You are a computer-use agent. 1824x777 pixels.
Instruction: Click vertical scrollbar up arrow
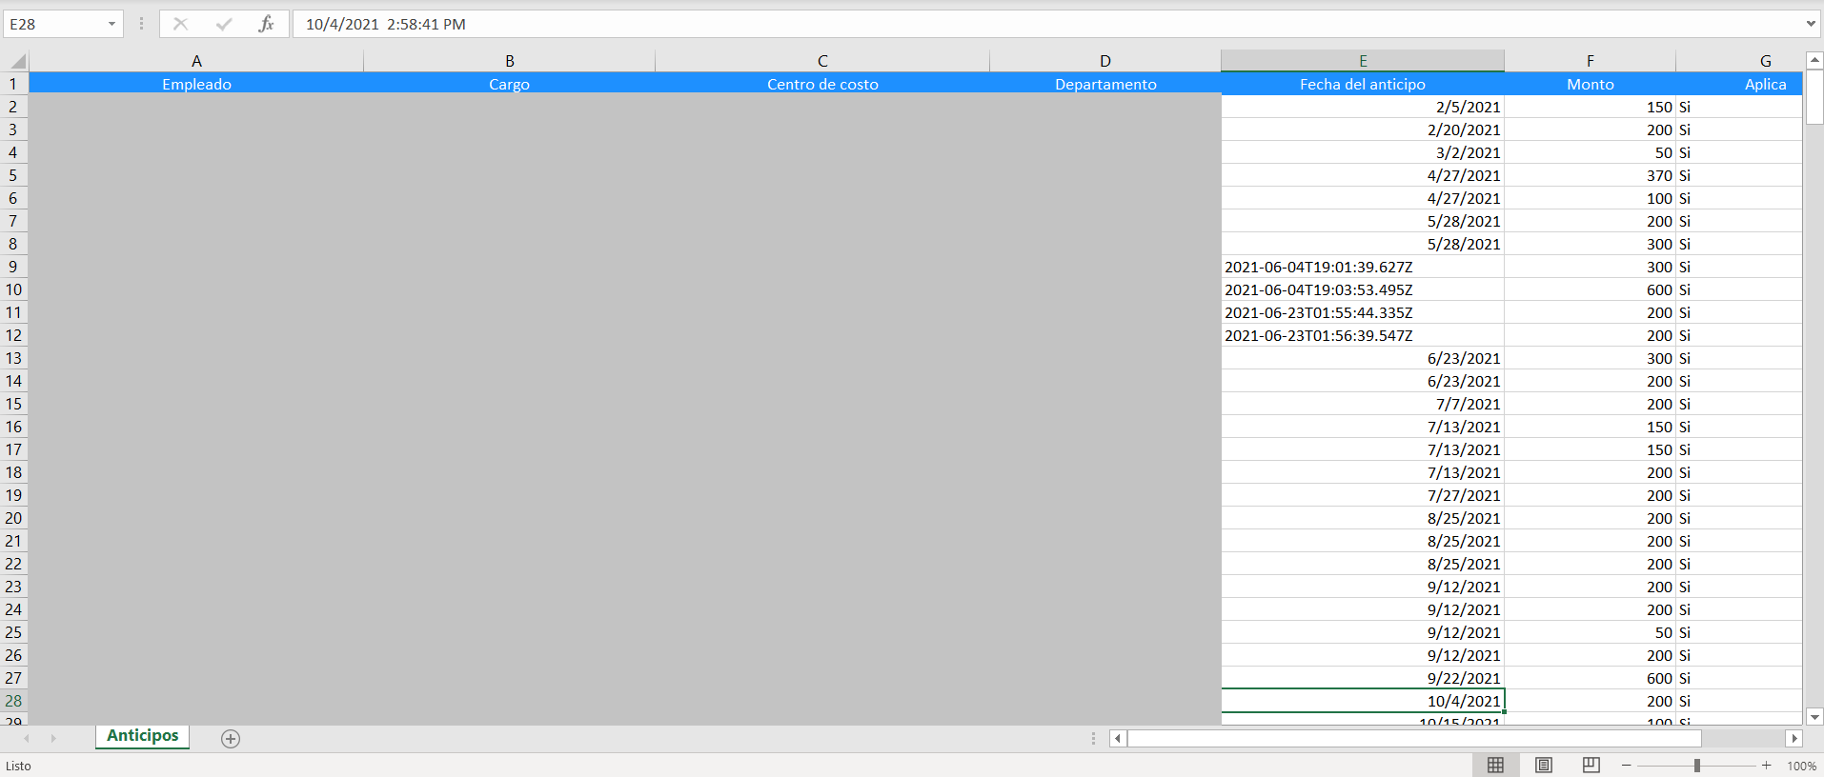click(x=1814, y=60)
